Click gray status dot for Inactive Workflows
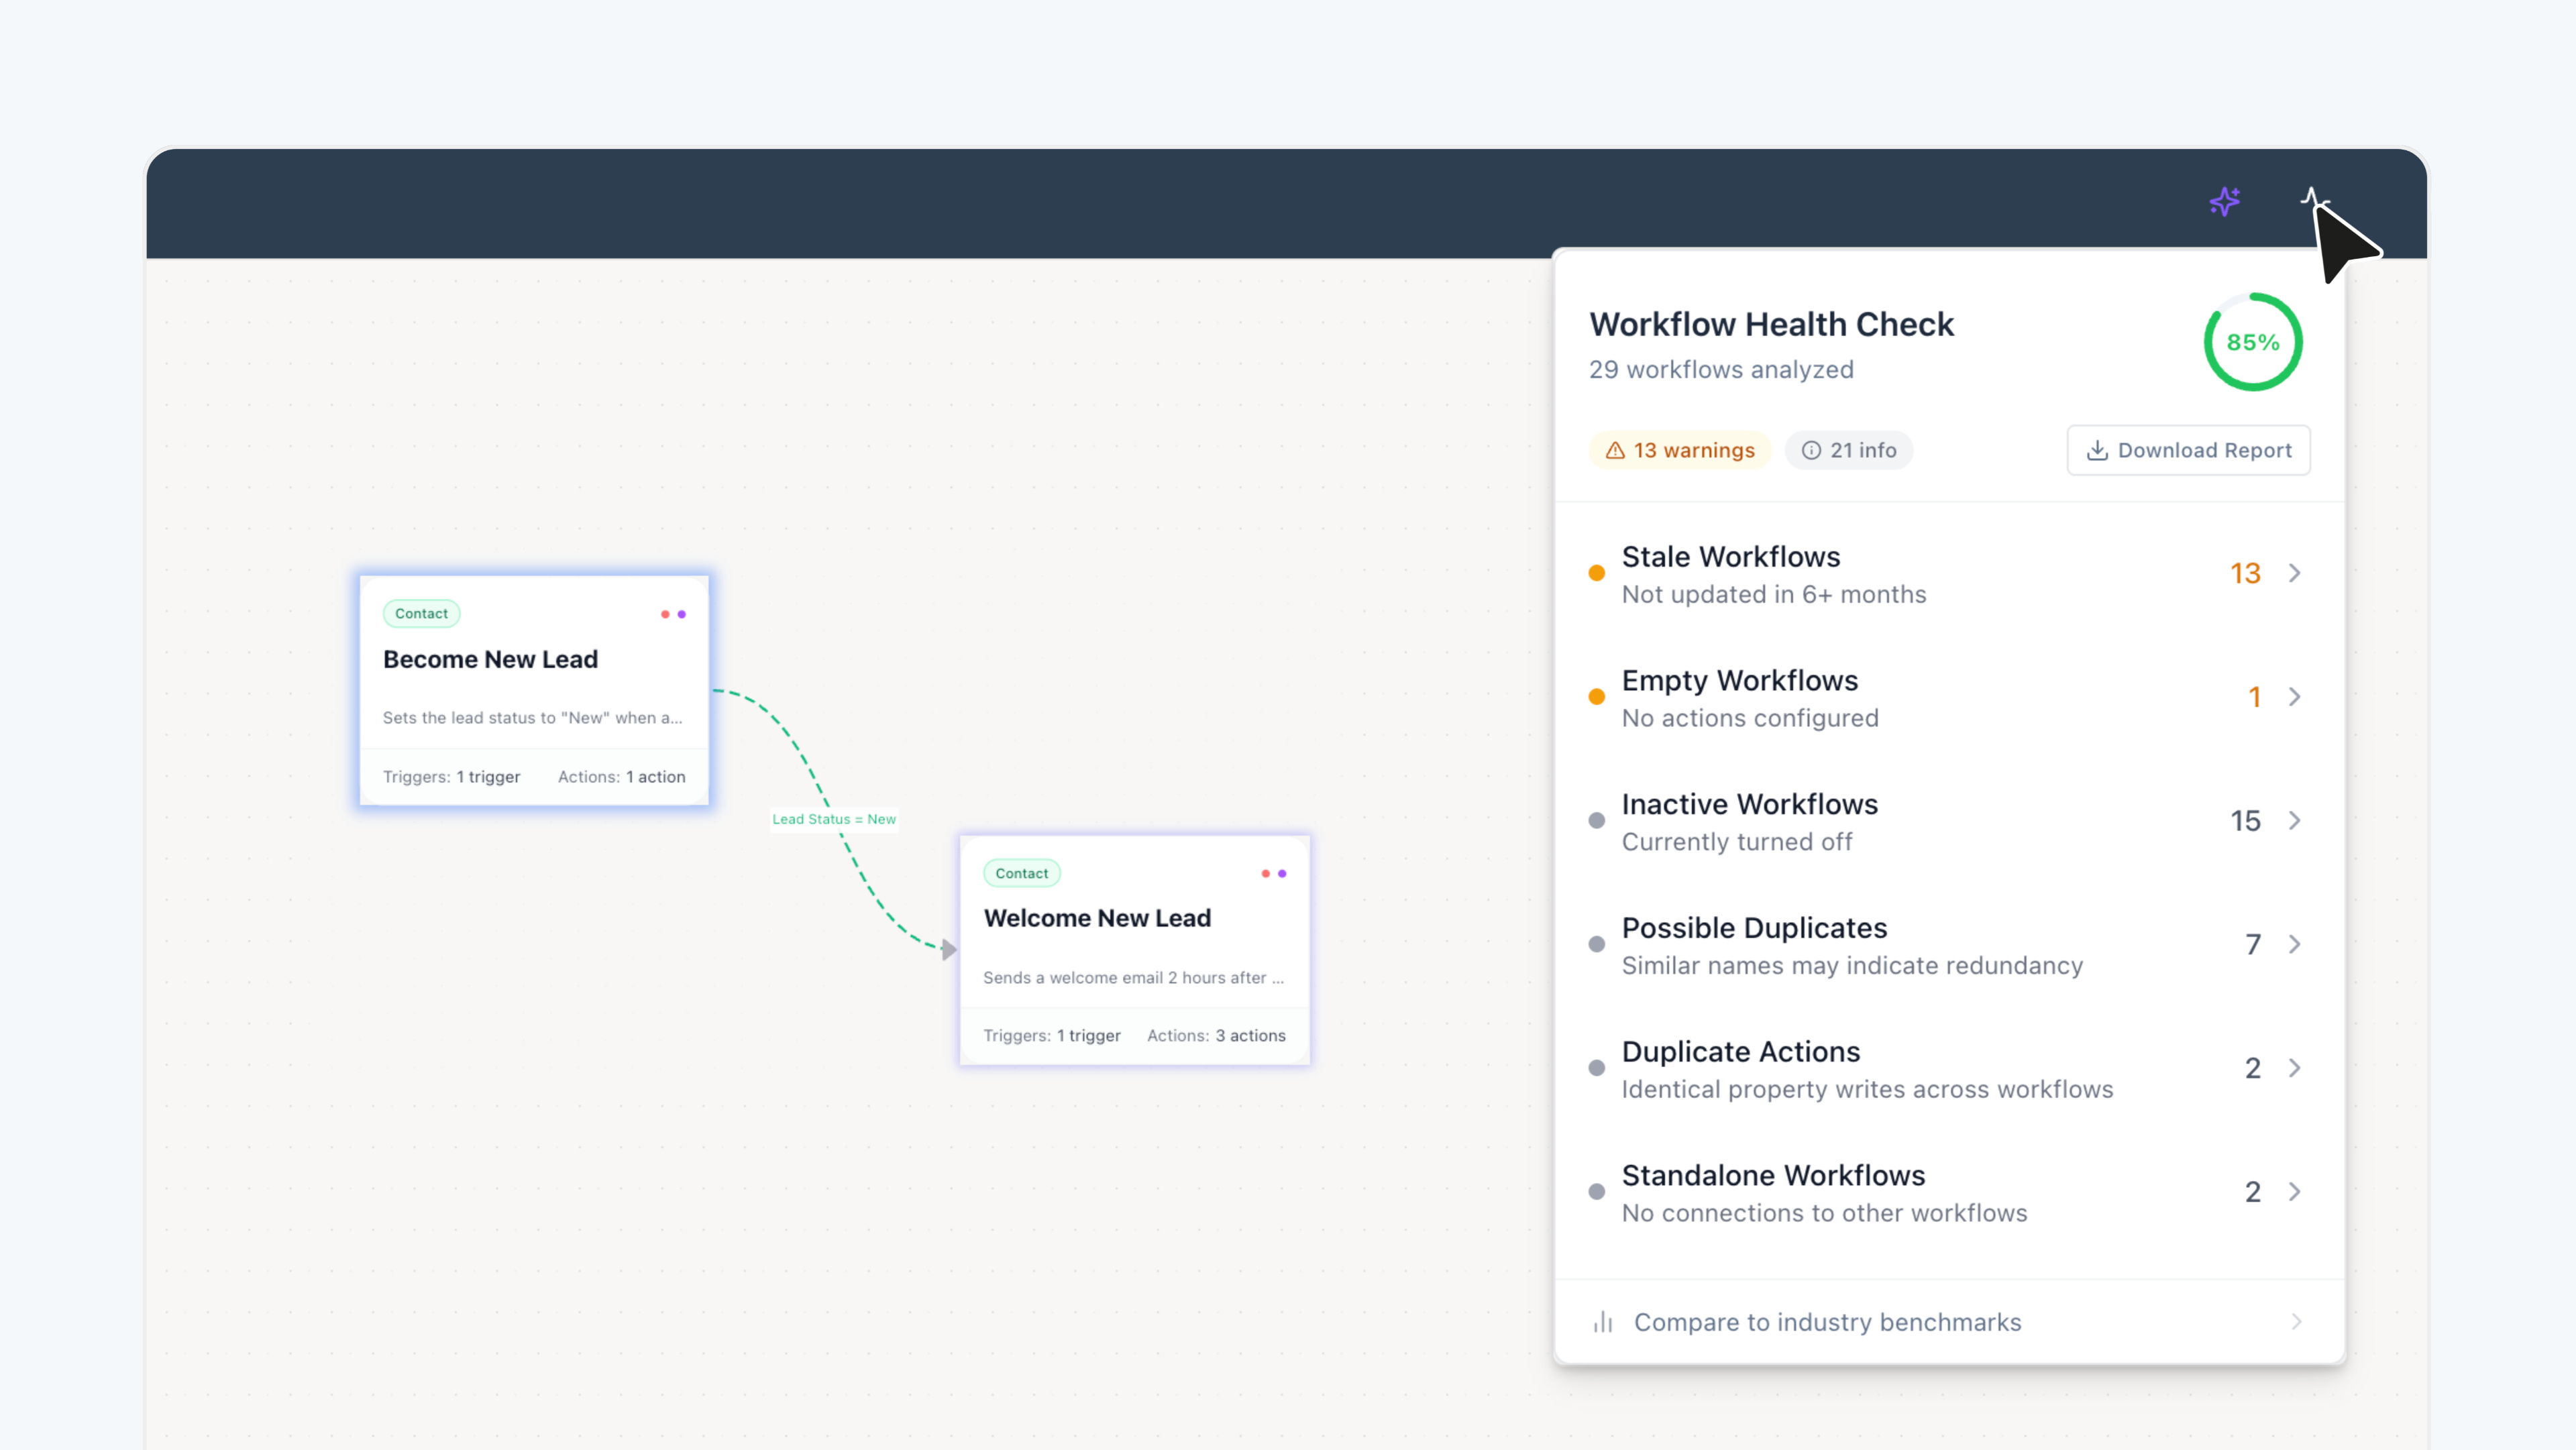The height and width of the screenshot is (1450, 2576). click(1597, 821)
